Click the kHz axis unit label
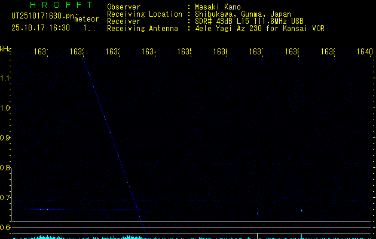The width and height of the screenshot is (376, 239). tap(6, 49)
